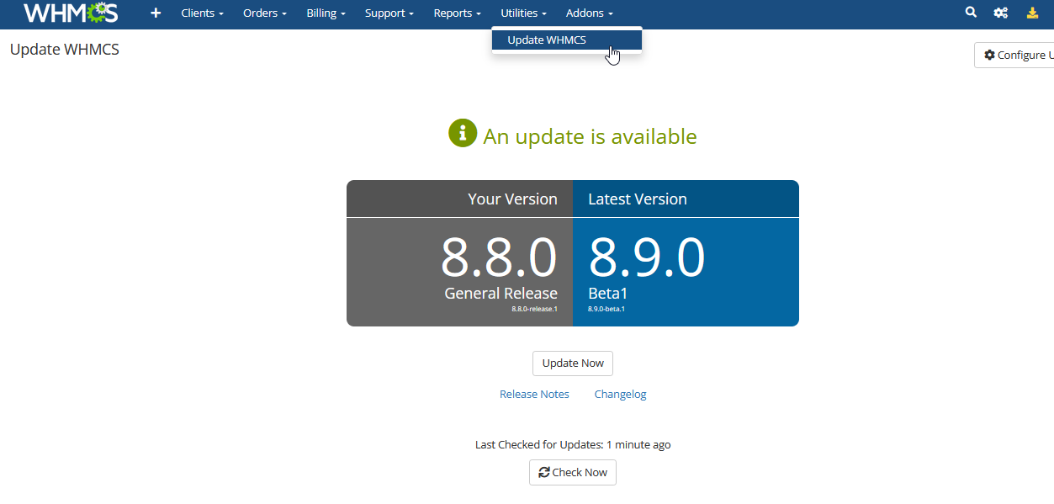Click the 'Latest Version' header
Screen dimensions: 1054x504
638,199
